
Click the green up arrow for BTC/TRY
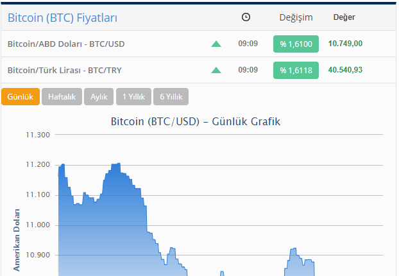216,70
